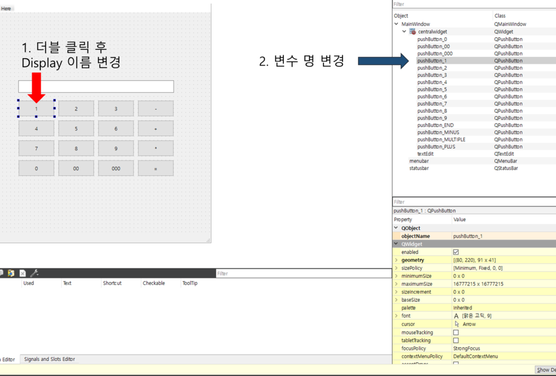Image resolution: width=556 pixels, height=376 pixels.
Task: Click the Arrow cursor icon in cursor property
Action: tap(457, 324)
